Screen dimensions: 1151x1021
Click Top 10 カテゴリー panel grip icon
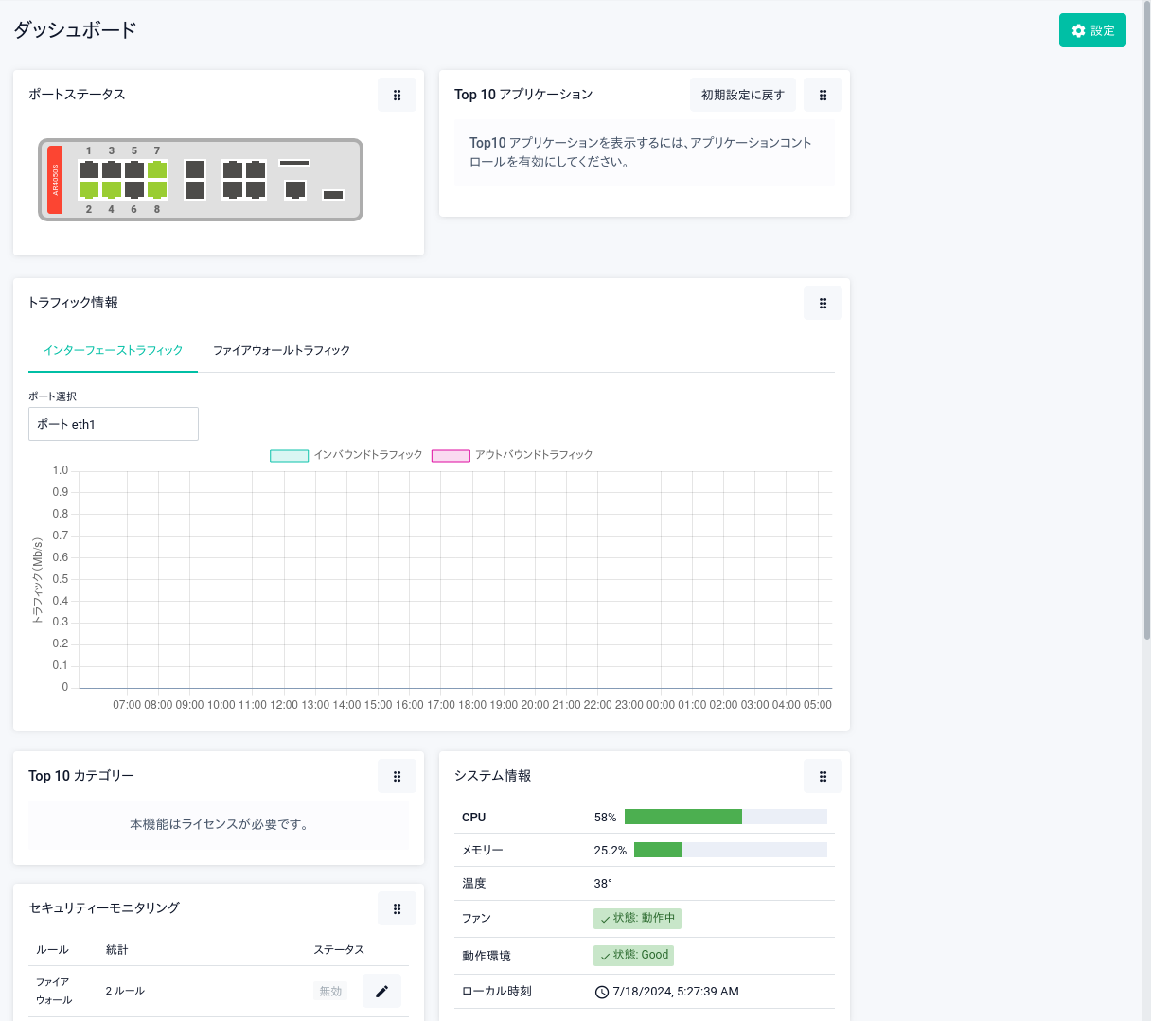click(x=397, y=776)
